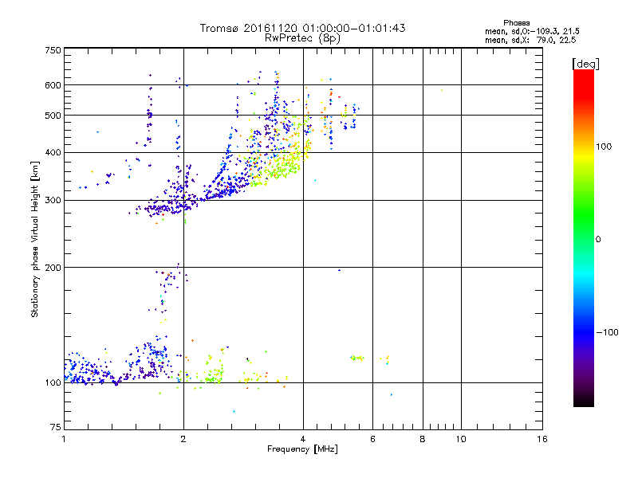Click the x-axis tick label '1'
Screen dimensions: 638x478
[x=64, y=439]
